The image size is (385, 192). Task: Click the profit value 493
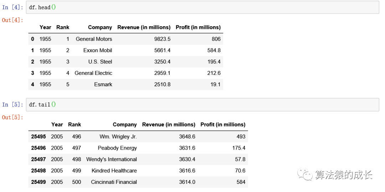[x=241, y=136]
